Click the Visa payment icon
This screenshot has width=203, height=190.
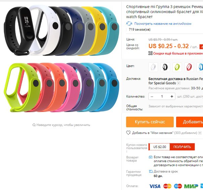[x=155, y=186]
